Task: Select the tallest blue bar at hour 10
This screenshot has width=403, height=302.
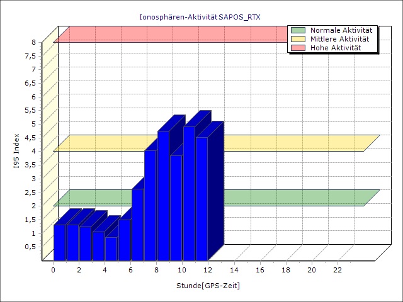Action: tap(189, 195)
